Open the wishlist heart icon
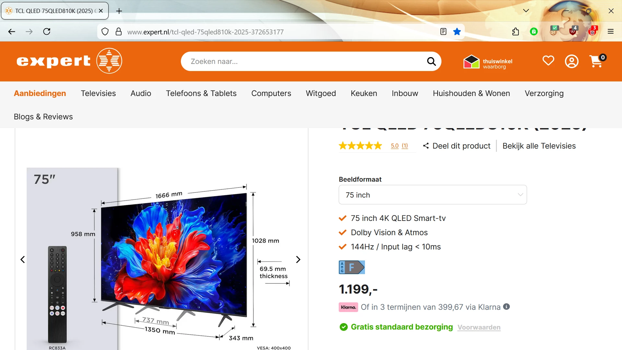The height and width of the screenshot is (350, 622). 548,61
